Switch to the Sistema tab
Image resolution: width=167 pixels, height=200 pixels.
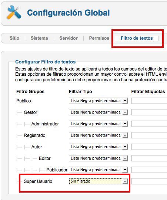(39, 38)
